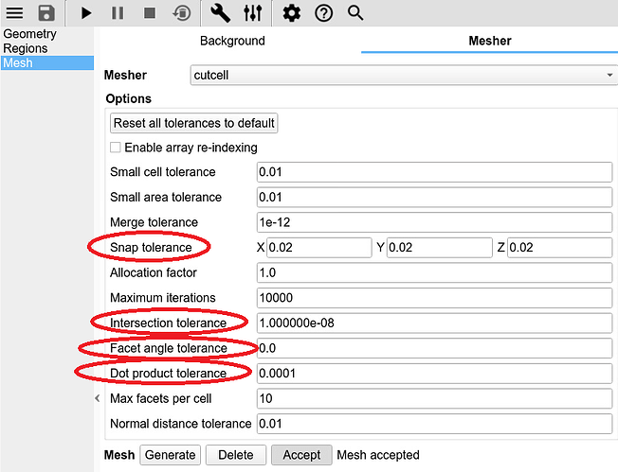Open the sliders settings icon
Viewport: 618px width, 472px height.
252,13
